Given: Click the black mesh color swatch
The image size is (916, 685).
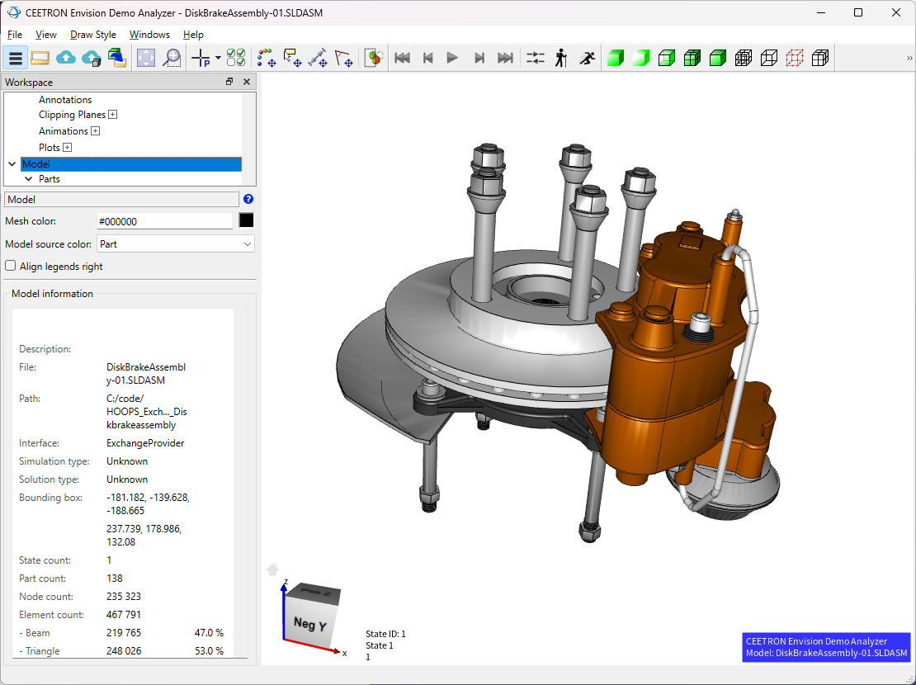Looking at the screenshot, I should click(x=246, y=220).
